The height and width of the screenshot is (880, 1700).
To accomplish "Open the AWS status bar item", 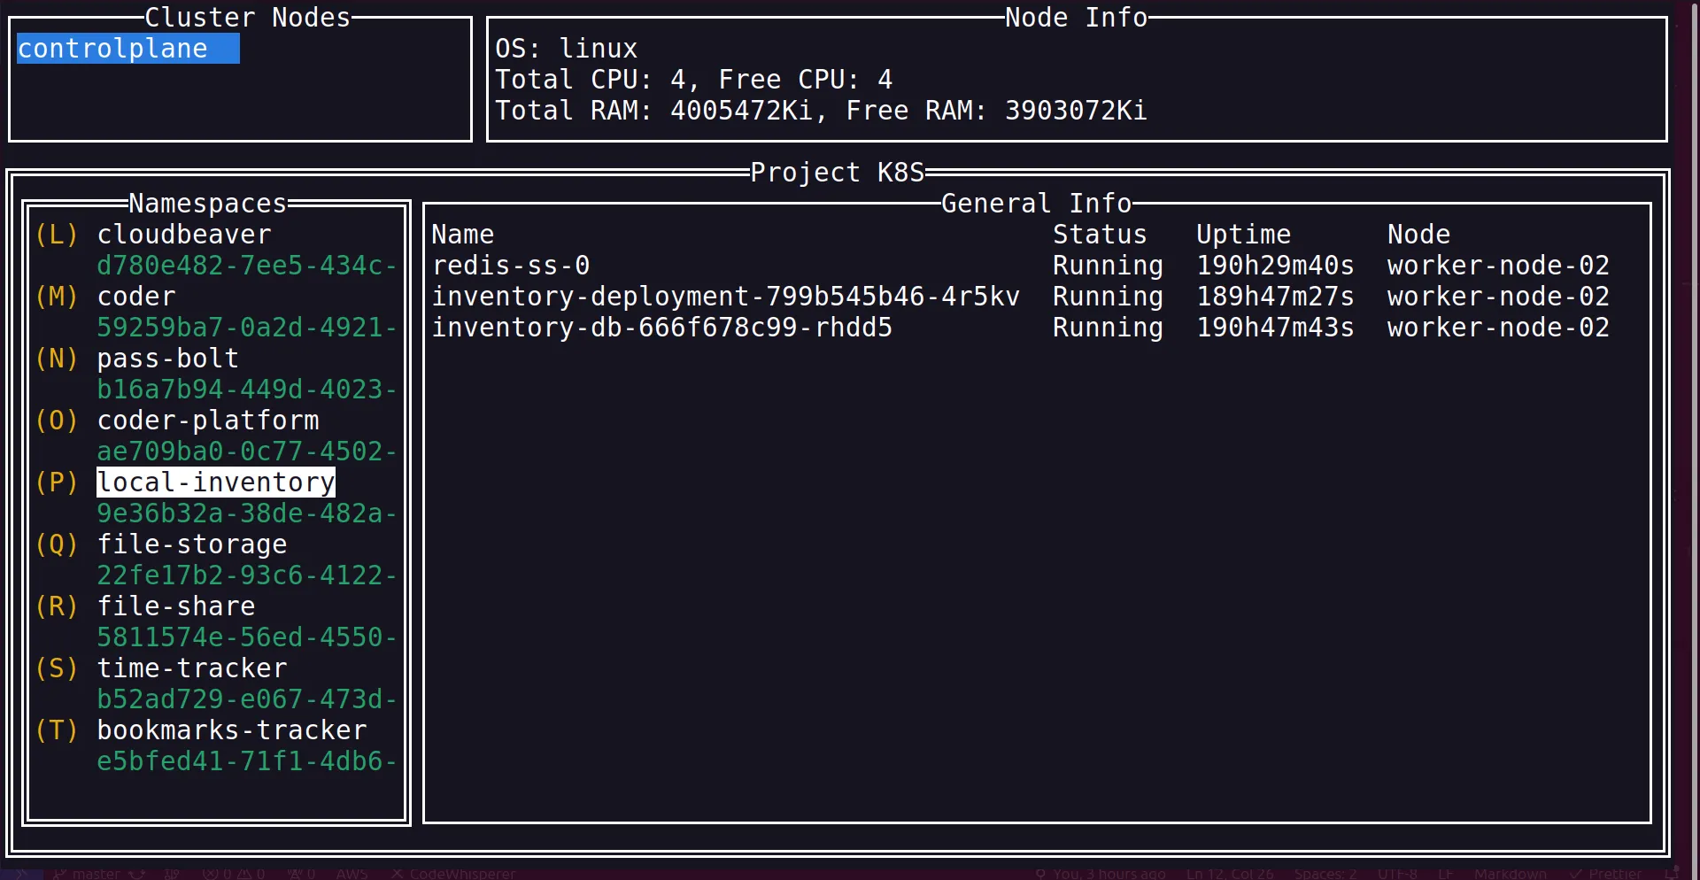I will (x=352, y=874).
